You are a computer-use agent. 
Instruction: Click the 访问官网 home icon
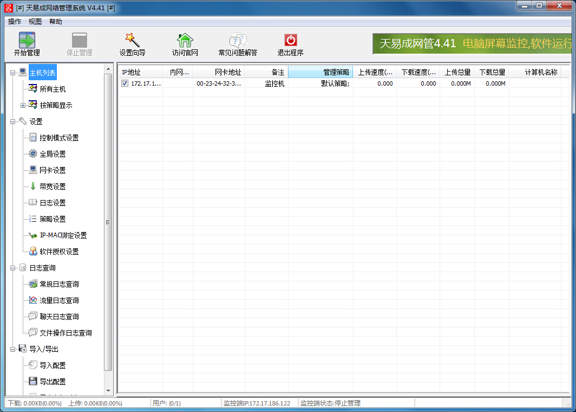point(185,41)
